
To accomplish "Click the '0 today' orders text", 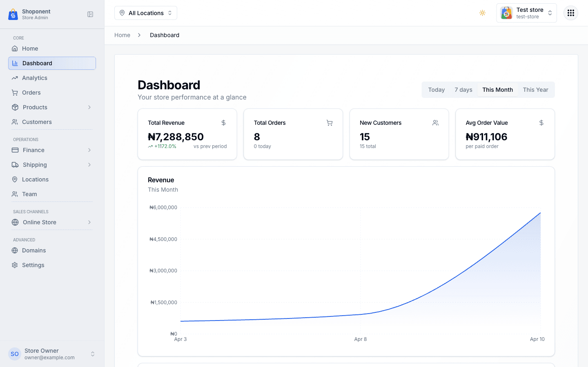I will coord(263,146).
